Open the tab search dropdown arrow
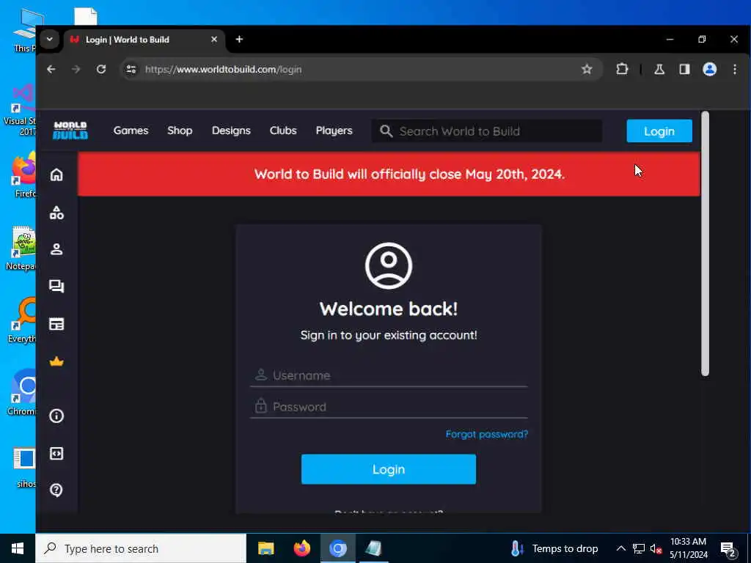 pyautogui.click(x=49, y=40)
